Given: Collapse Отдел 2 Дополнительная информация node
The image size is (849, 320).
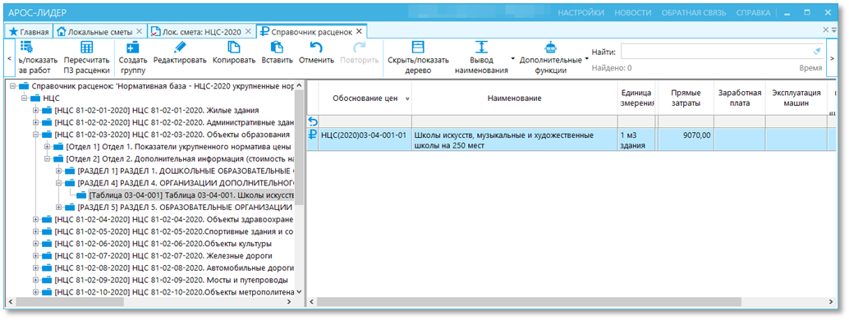Looking at the screenshot, I should click(x=47, y=158).
